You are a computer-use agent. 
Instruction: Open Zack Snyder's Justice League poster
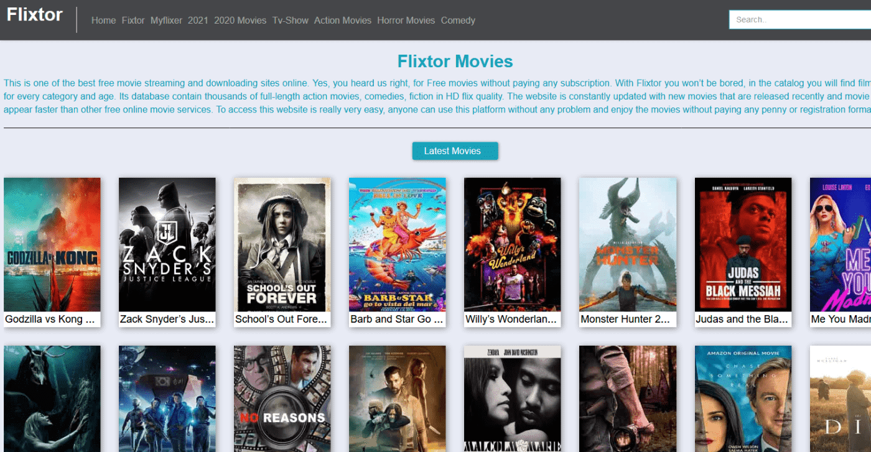pyautogui.click(x=167, y=244)
